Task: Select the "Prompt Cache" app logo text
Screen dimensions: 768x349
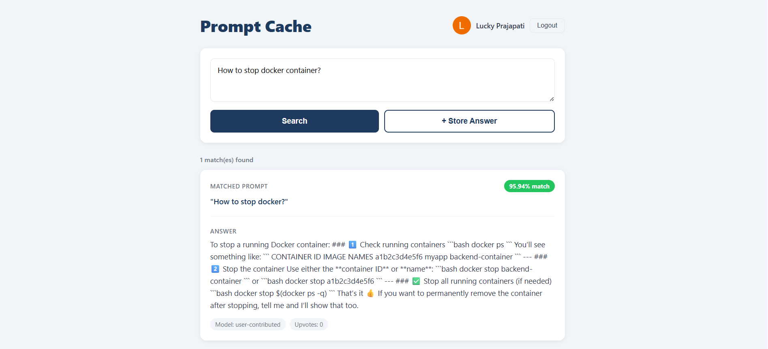Action: coord(255,26)
